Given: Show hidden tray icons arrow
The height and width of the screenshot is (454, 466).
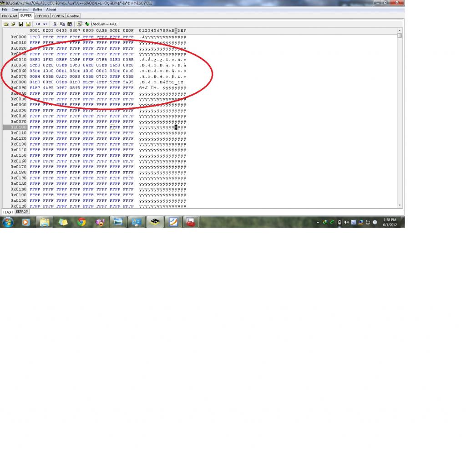Looking at the screenshot, I should click(x=318, y=222).
